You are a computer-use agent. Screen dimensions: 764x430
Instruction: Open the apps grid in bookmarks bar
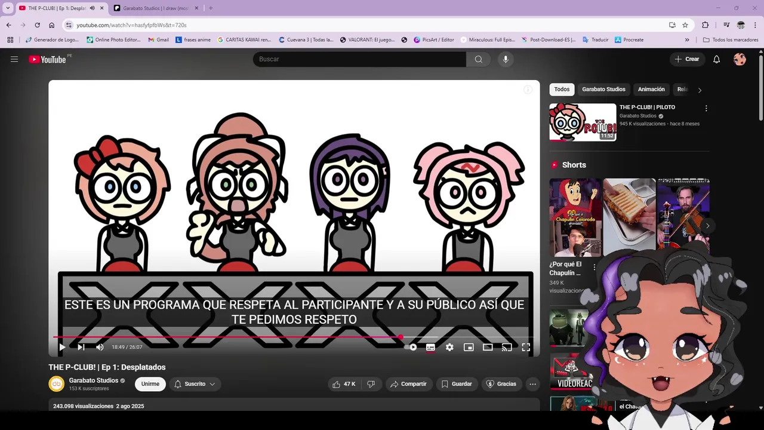10,40
